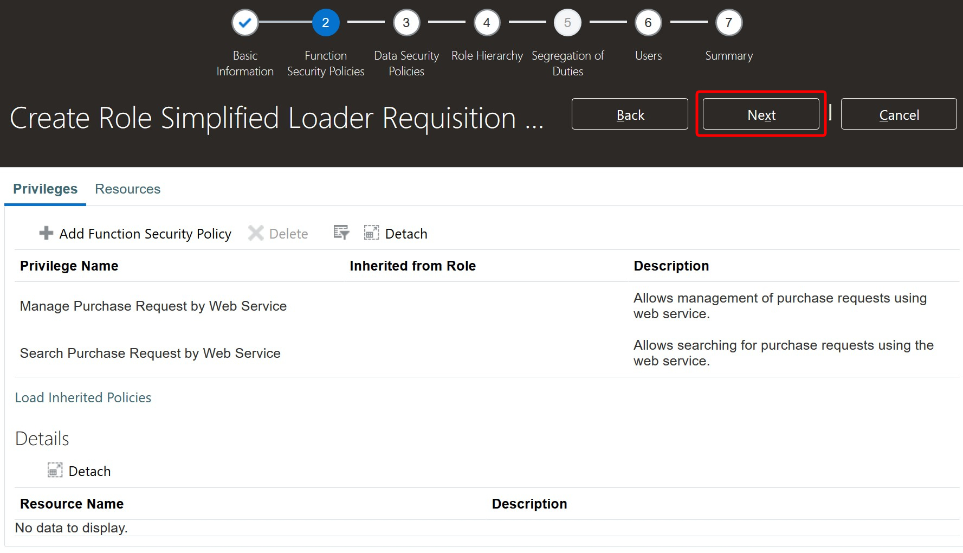The width and height of the screenshot is (963, 553).
Task: Go to the Role Hierarchy step
Action: pyautogui.click(x=486, y=22)
